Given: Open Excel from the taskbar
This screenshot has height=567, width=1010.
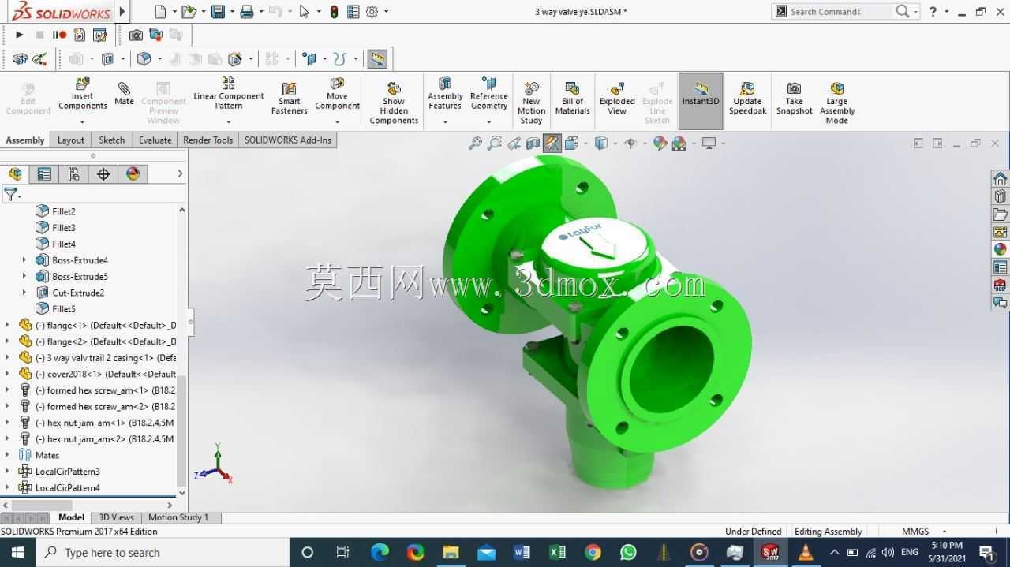Looking at the screenshot, I should pos(557,552).
